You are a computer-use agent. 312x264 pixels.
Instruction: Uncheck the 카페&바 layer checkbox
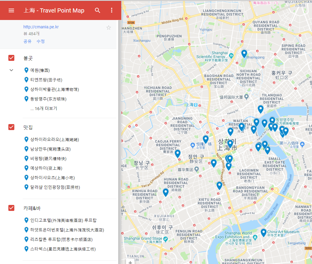[x=11, y=208]
